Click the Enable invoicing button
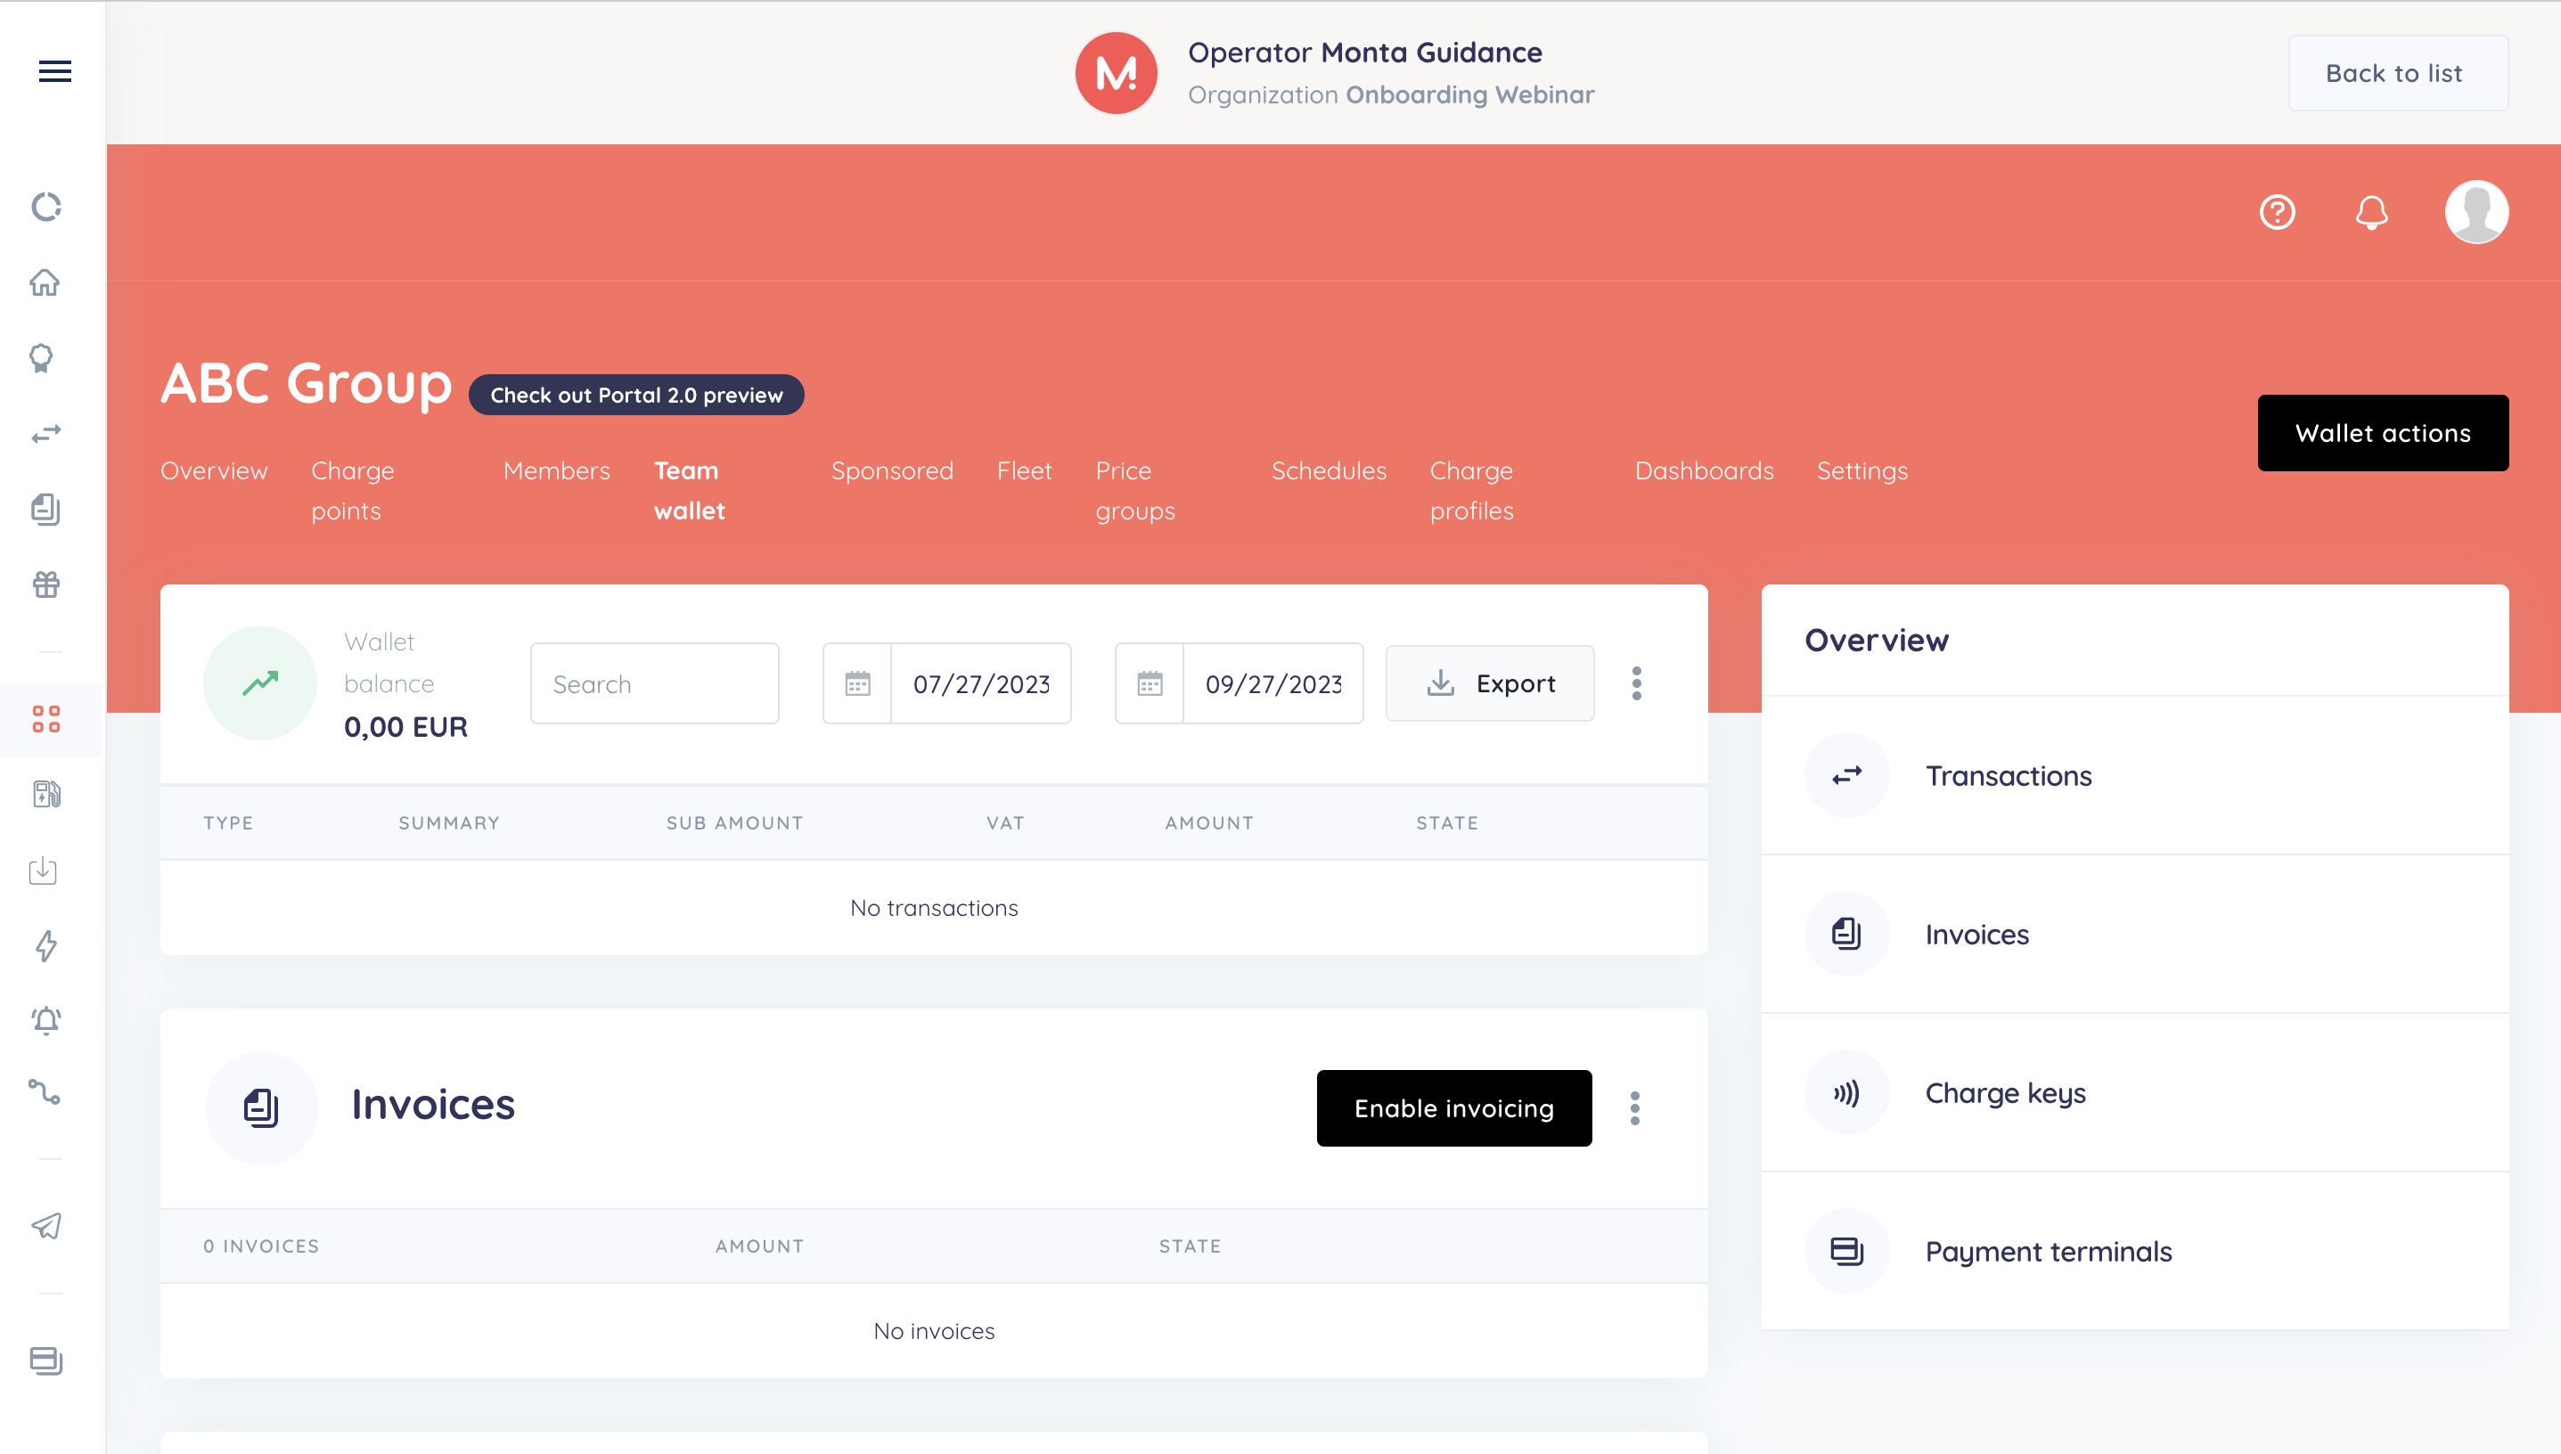Viewport: 2561px width, 1454px height. click(1453, 1108)
